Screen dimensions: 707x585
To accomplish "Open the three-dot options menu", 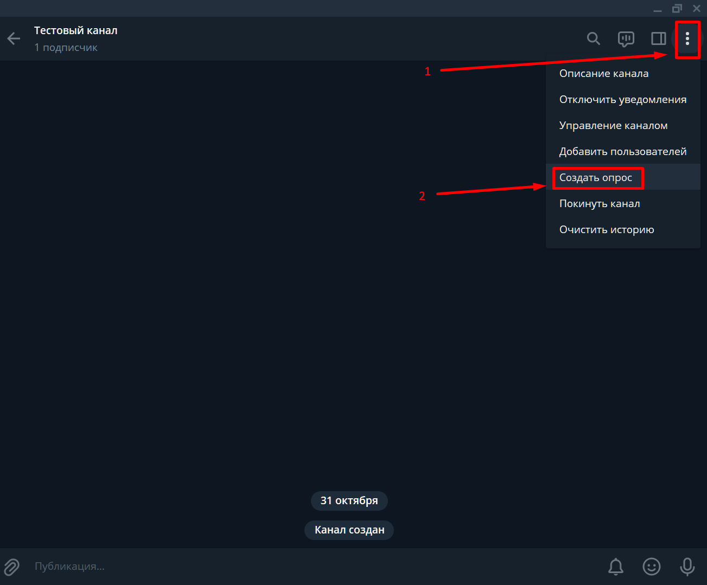I will click(x=687, y=38).
